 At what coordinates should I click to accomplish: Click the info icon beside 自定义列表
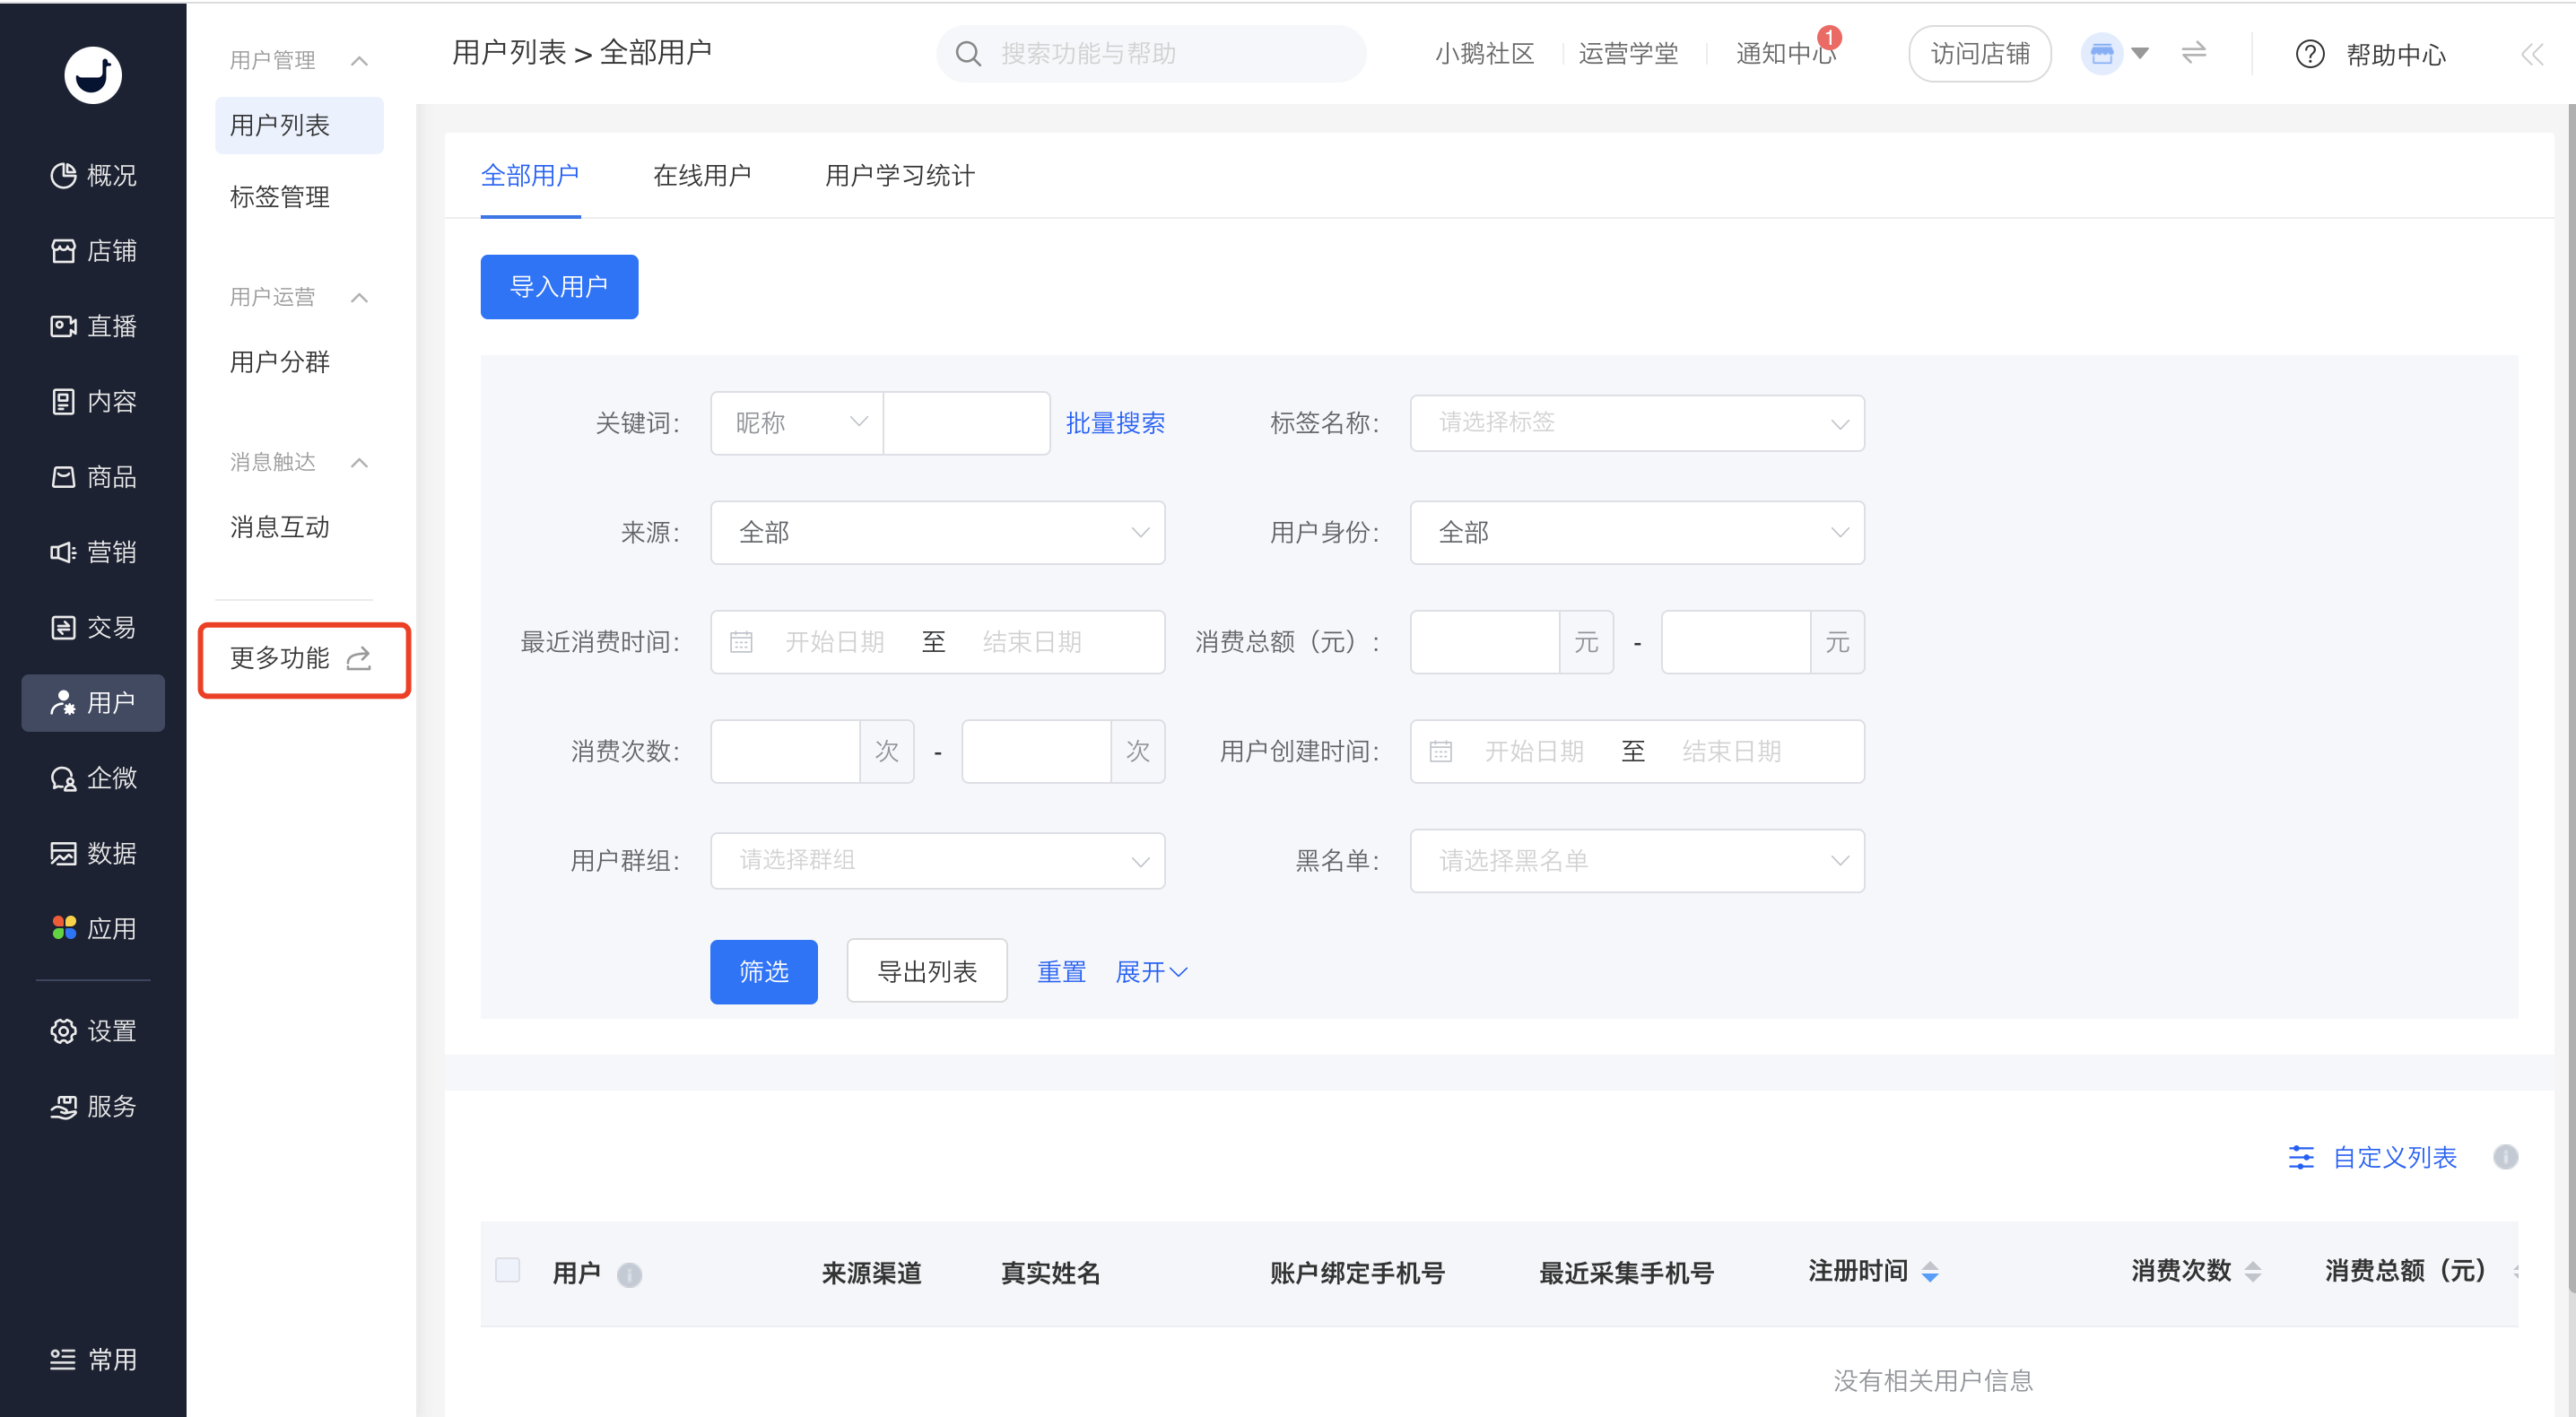[2505, 1157]
